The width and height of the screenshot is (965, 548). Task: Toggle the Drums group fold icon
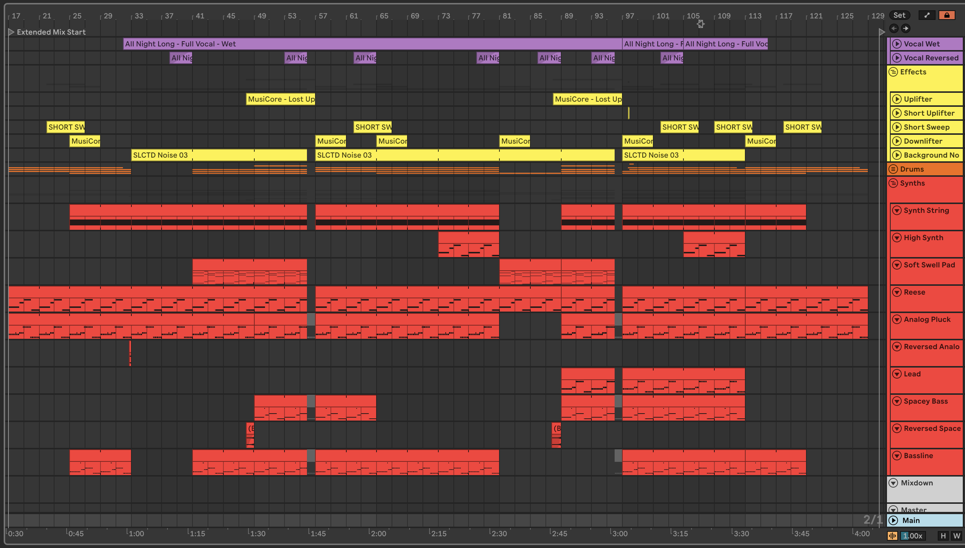pyautogui.click(x=893, y=169)
